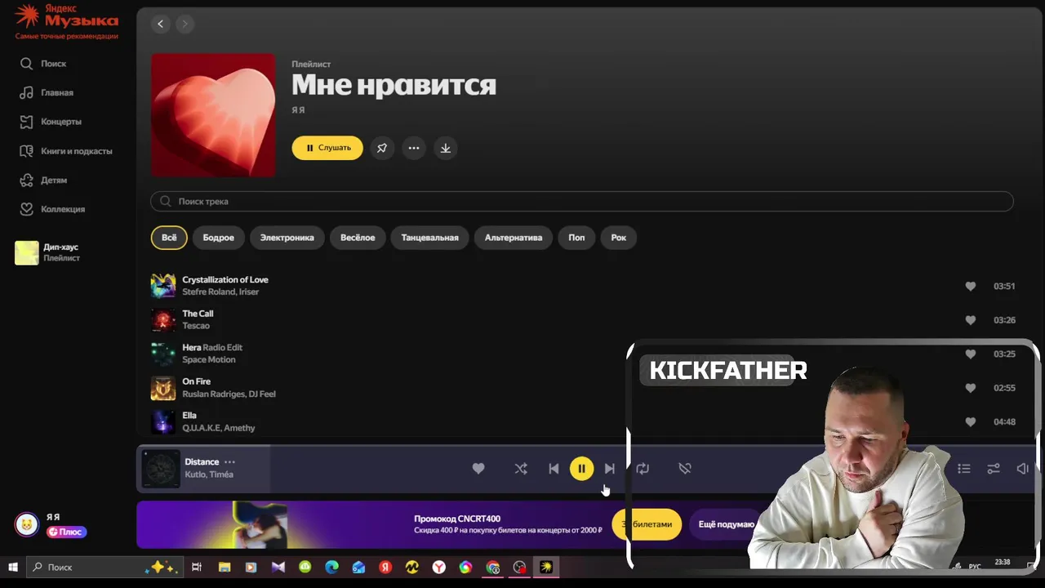Viewport: 1045px width, 588px height.
Task: Open artist link Tescao
Action: (196, 326)
